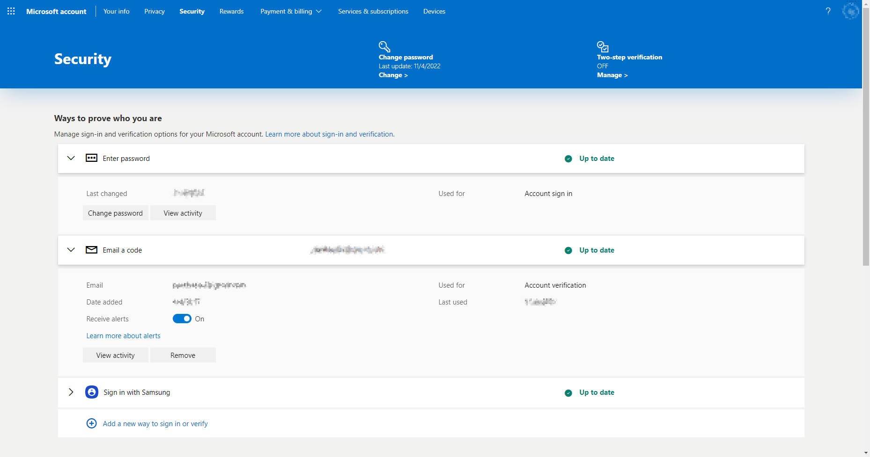This screenshot has width=870, height=457.
Task: Open Learn more about alerts link
Action: point(123,335)
